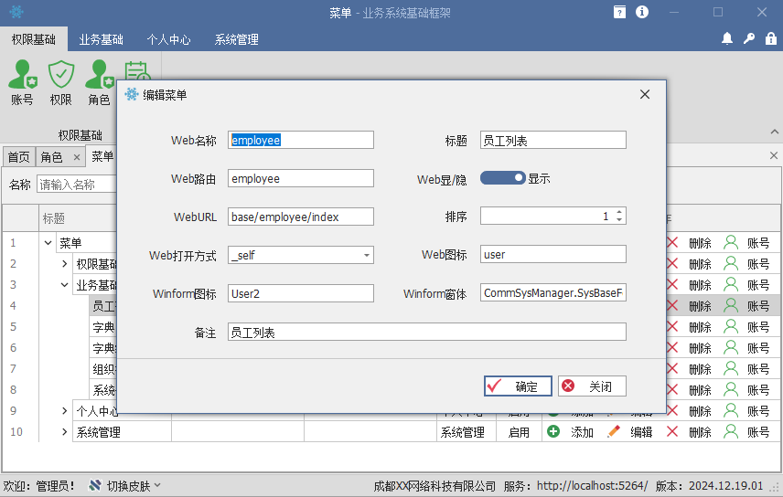Screen dimensions: 783x497
Task: Close the 角色 document tab
Action: [77, 157]
